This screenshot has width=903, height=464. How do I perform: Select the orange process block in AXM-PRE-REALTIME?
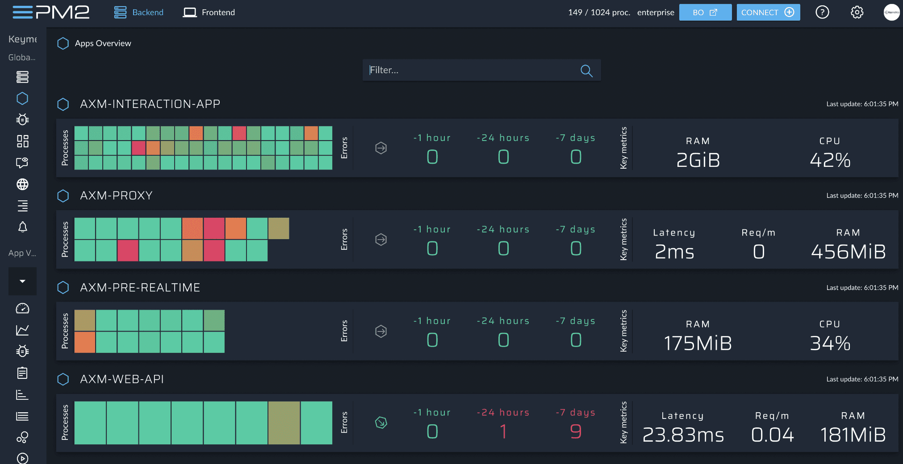pos(85,342)
